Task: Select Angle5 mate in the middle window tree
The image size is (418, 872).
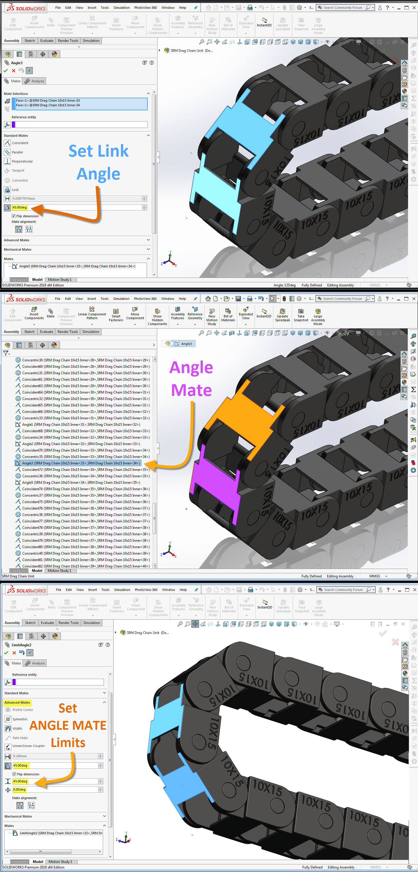Action: click(x=78, y=482)
